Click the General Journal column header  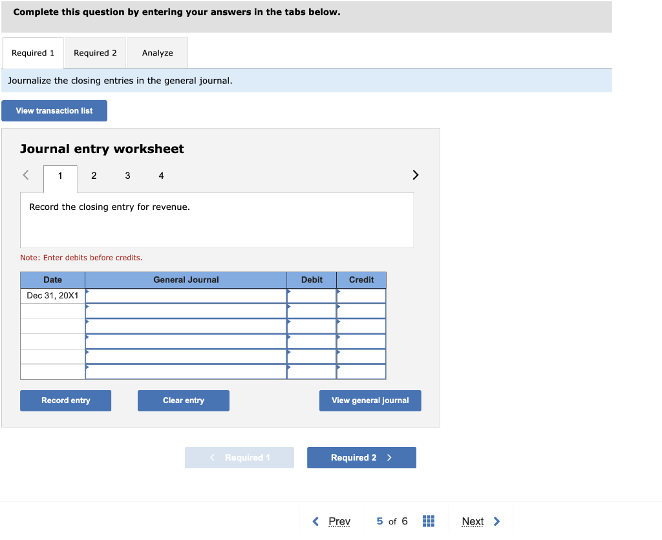(x=186, y=280)
